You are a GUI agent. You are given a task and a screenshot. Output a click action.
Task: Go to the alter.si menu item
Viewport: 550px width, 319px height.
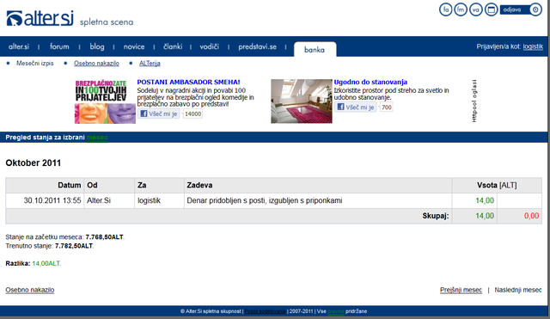click(19, 46)
